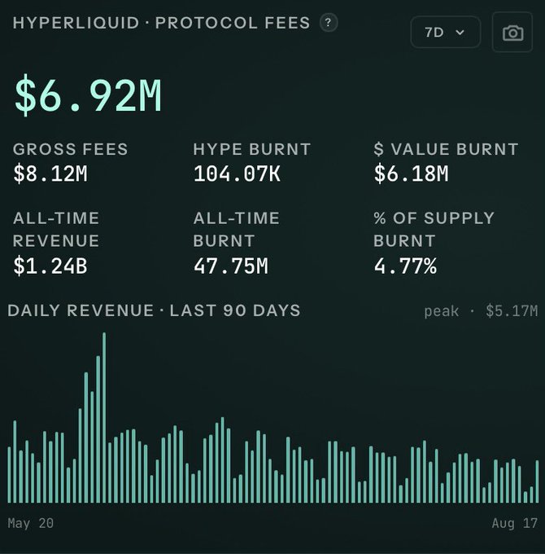Click the May 20 axis label
This screenshot has height=554, width=545.
[x=31, y=523]
